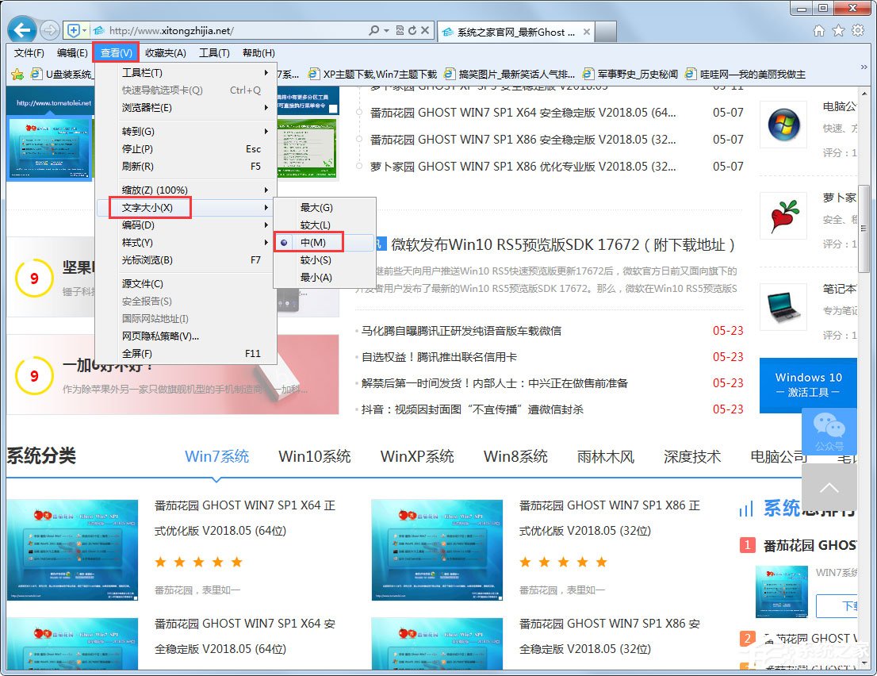Click the home icon

pyautogui.click(x=819, y=29)
